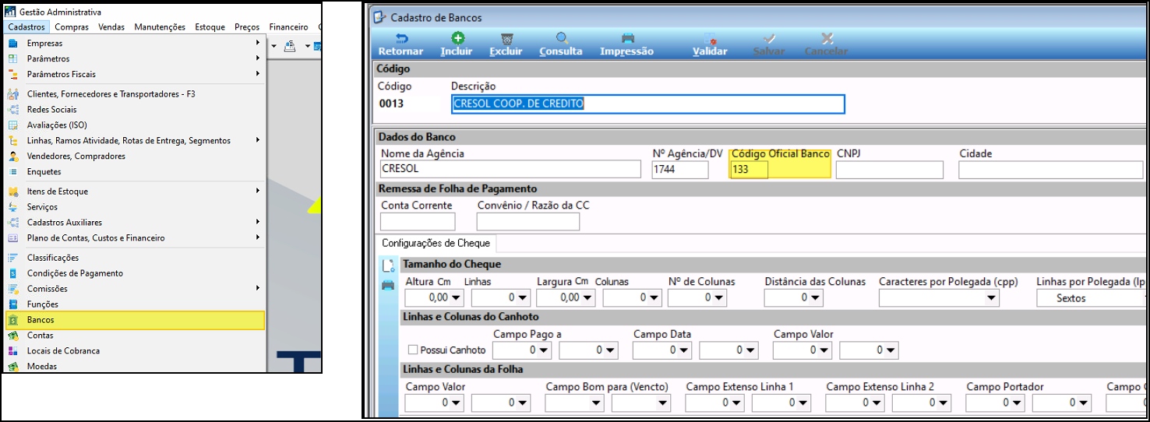Screen dimensions: 1150x422
Task: Click the Conta Corrente field
Action: coord(418,221)
